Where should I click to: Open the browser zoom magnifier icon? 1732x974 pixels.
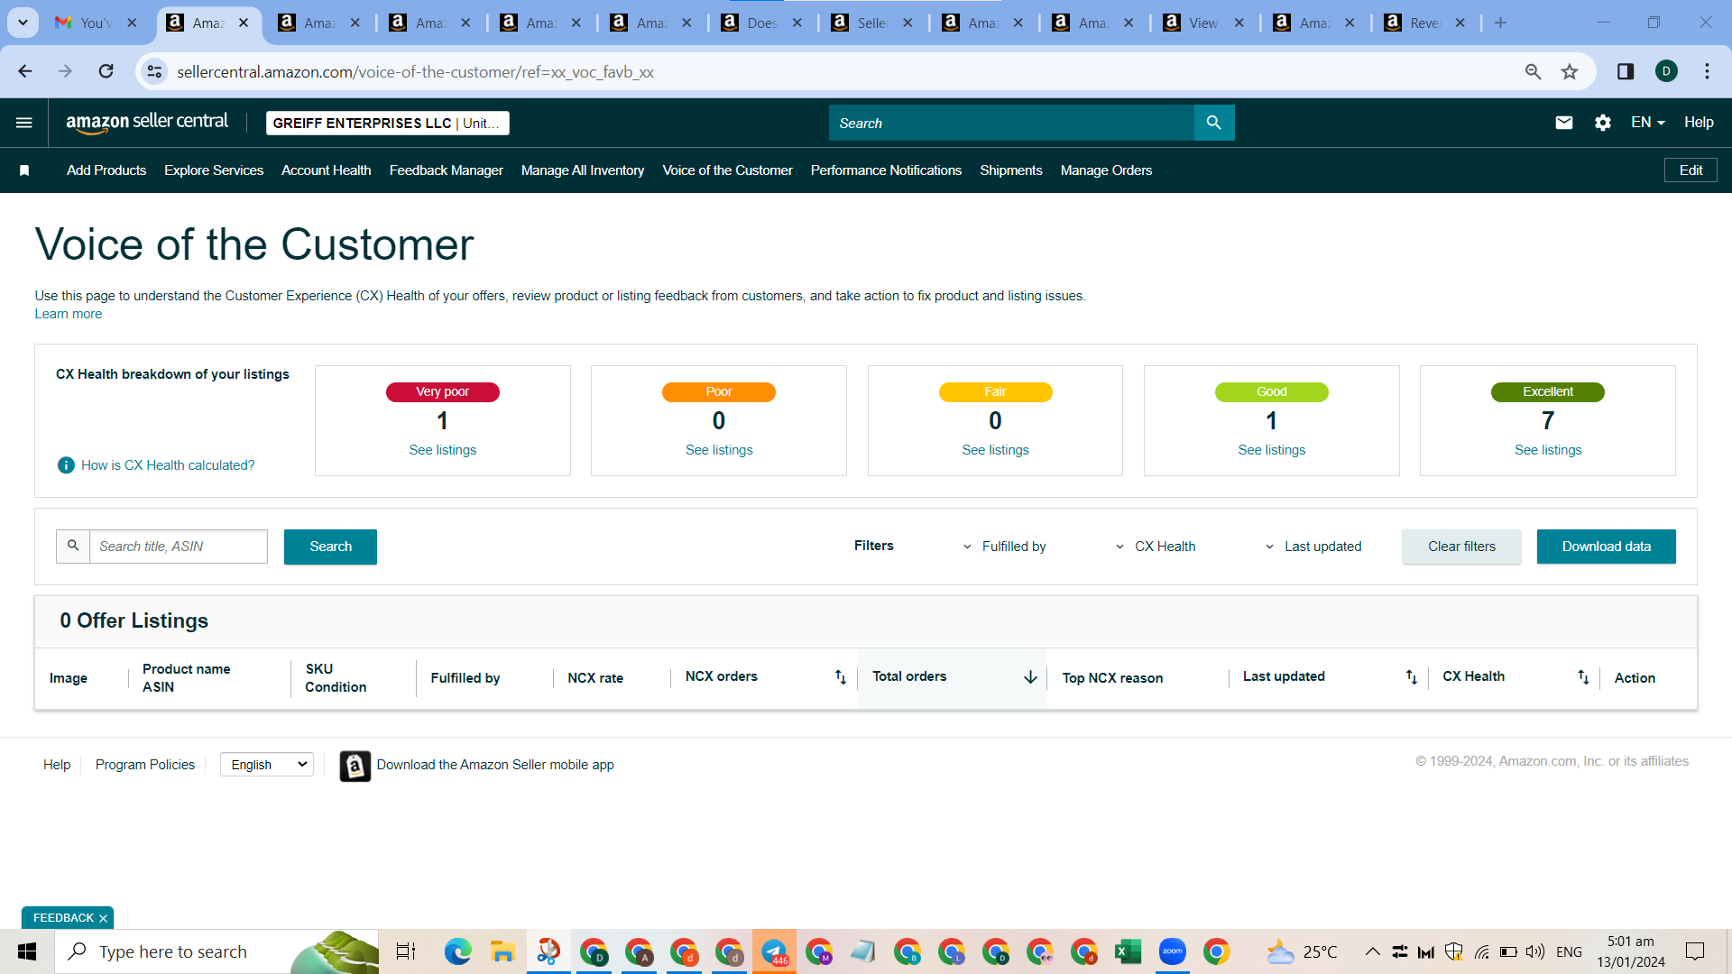pos(1533,71)
